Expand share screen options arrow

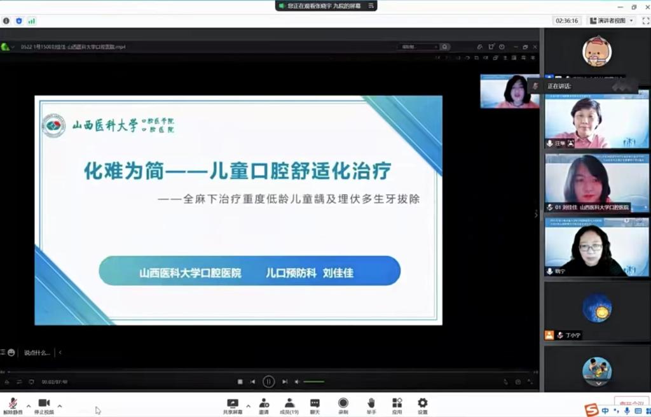[x=249, y=406]
